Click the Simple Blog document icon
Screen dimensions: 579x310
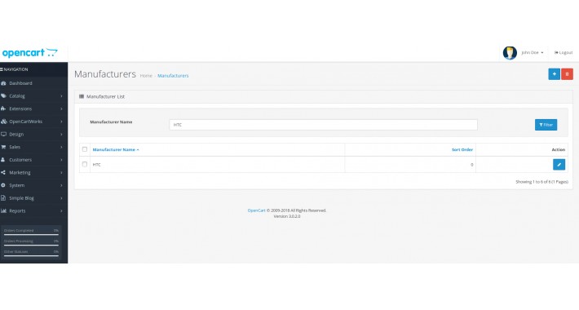(3, 198)
